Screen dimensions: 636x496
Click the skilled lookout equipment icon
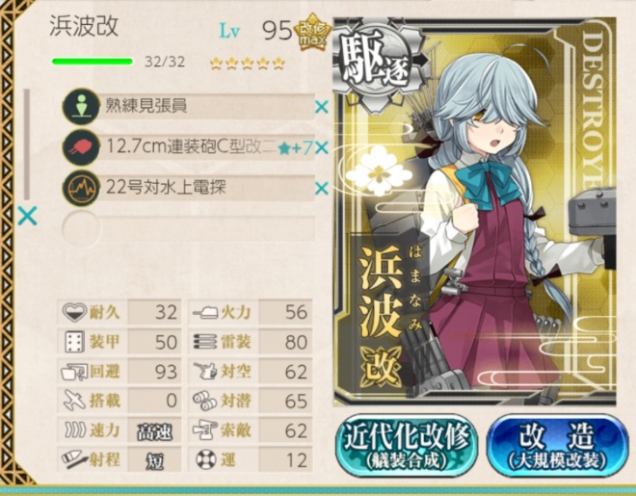pyautogui.click(x=81, y=107)
